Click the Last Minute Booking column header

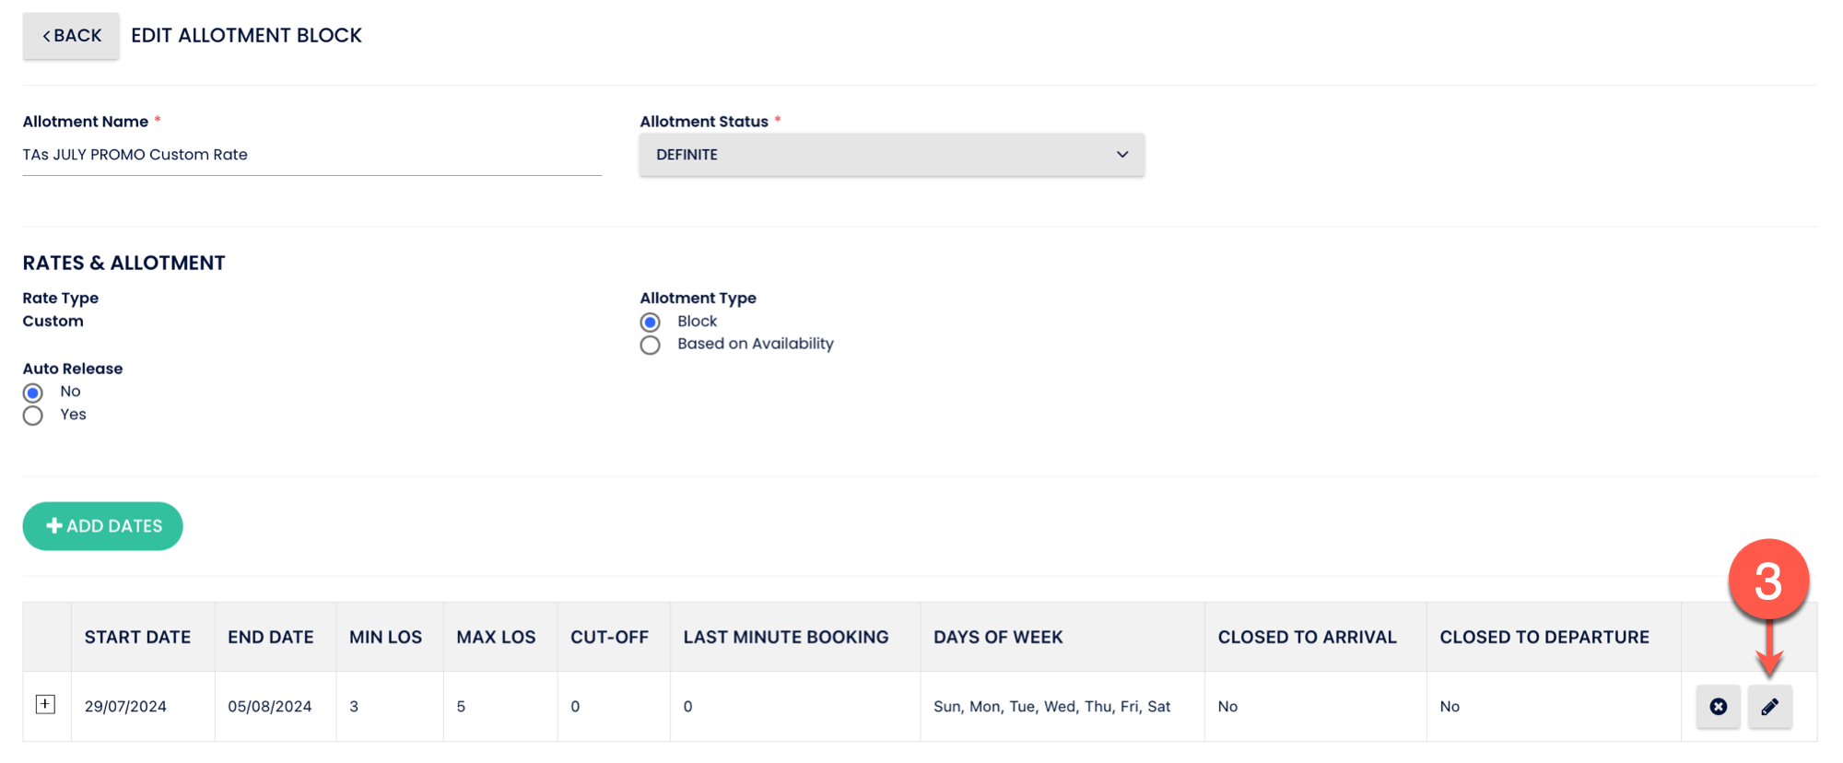[x=786, y=638]
